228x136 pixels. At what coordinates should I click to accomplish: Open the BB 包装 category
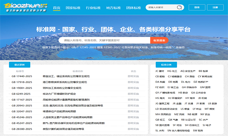pos(203,71)
